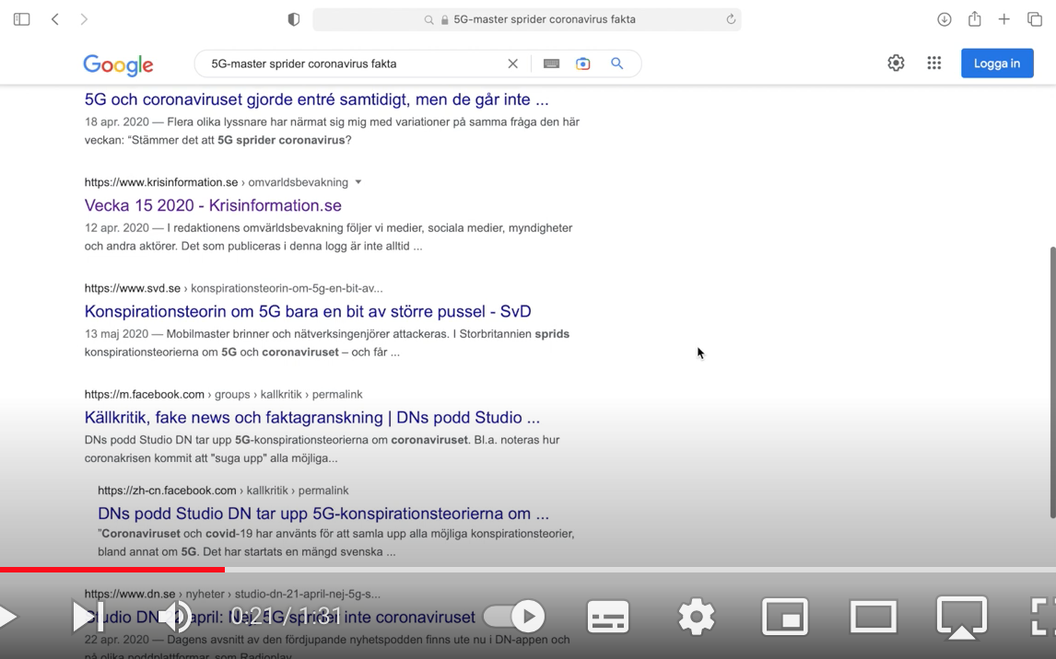The width and height of the screenshot is (1056, 659).
Task: Open result 'DNs podd Studio DN tar upp'
Action: (x=323, y=514)
